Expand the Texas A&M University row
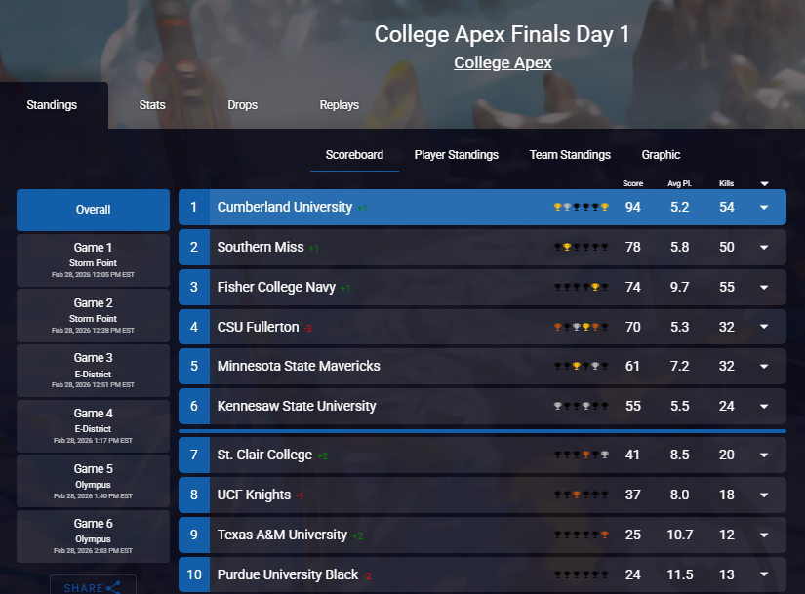The height and width of the screenshot is (594, 805). click(764, 535)
